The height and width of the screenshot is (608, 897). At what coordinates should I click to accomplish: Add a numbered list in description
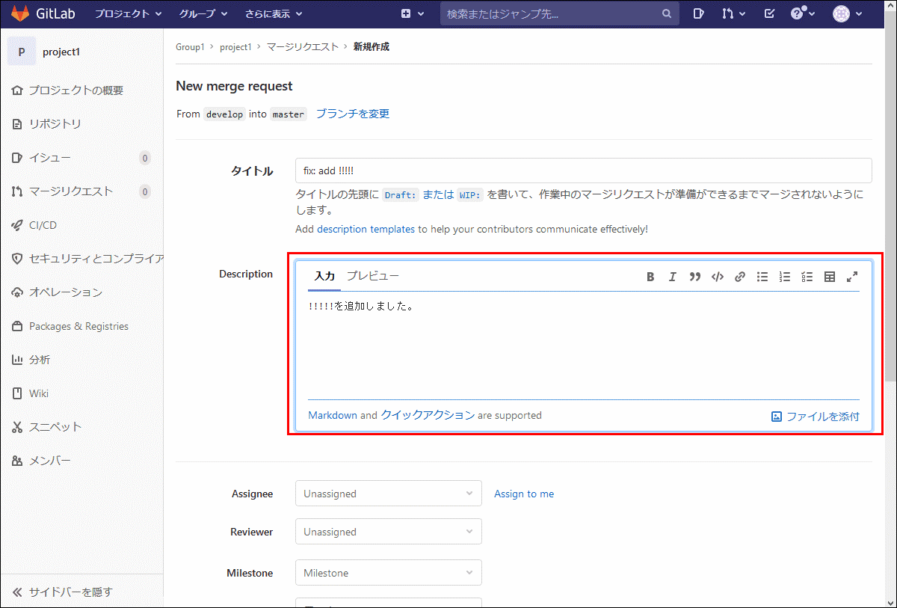[x=784, y=277]
